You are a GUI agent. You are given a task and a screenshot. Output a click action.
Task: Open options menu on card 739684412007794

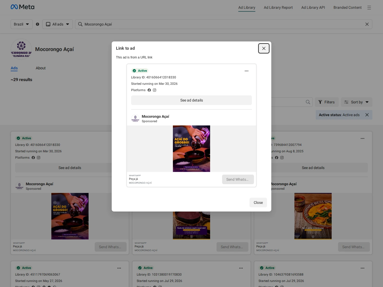coord(363,138)
